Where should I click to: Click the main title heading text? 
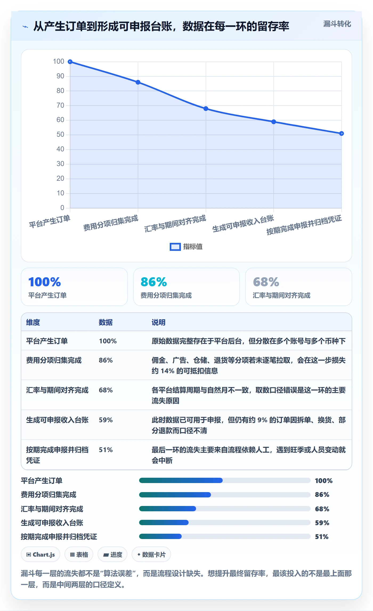pyautogui.click(x=161, y=26)
